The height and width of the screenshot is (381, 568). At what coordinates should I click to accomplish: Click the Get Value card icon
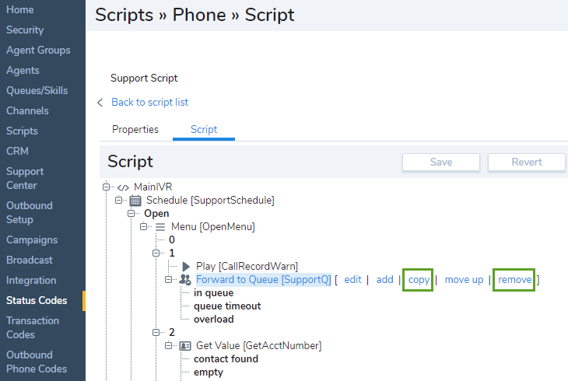coord(185,346)
